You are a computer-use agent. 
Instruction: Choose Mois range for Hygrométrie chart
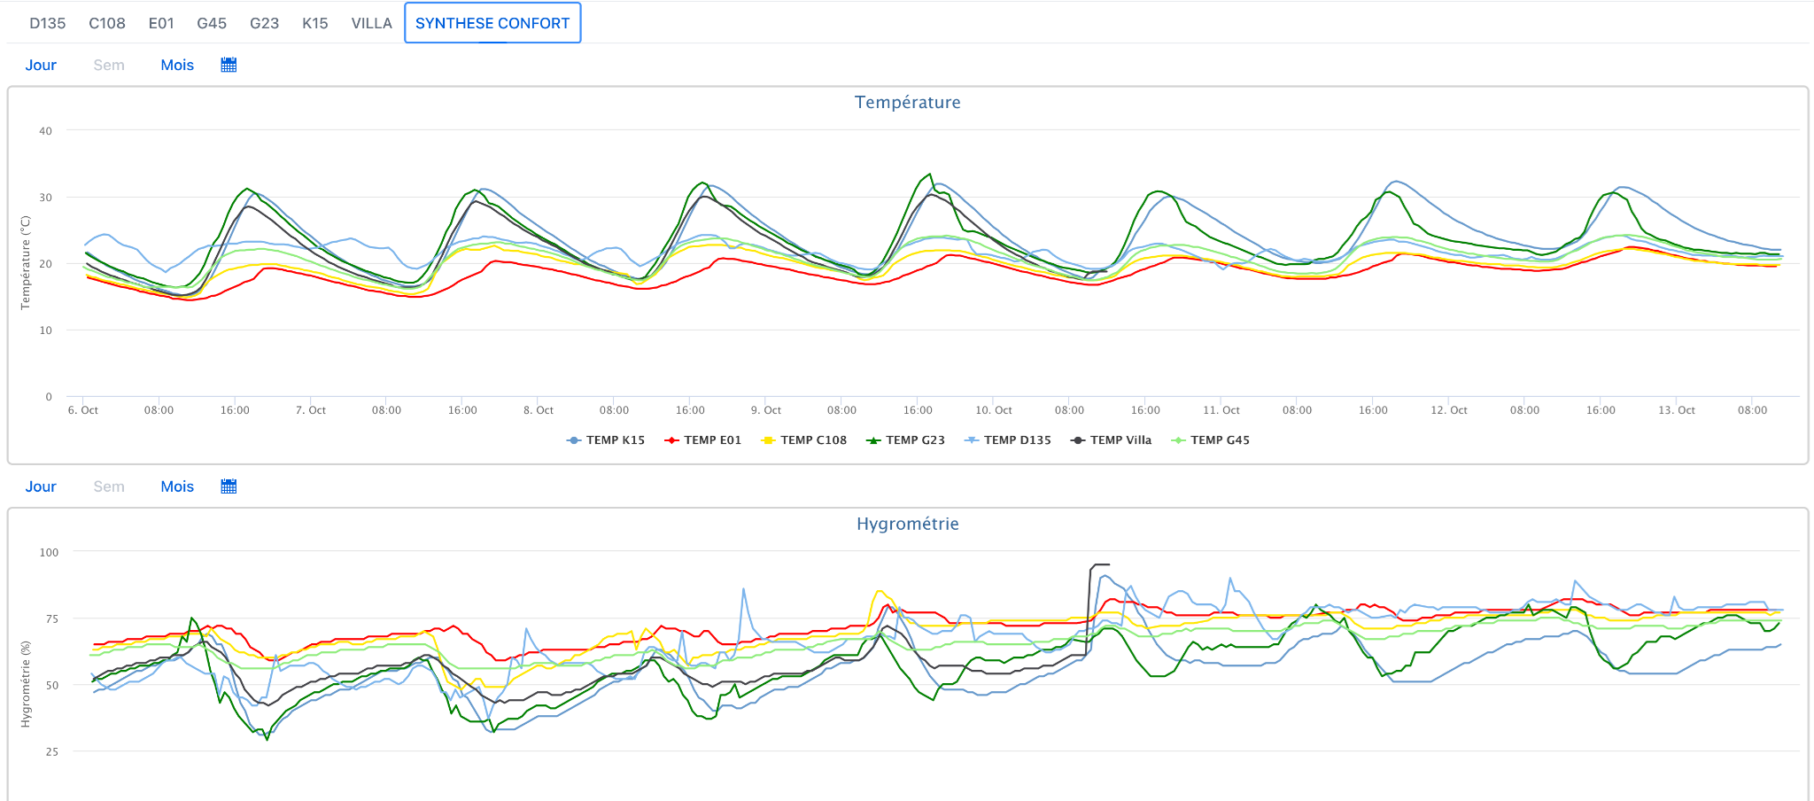point(177,486)
